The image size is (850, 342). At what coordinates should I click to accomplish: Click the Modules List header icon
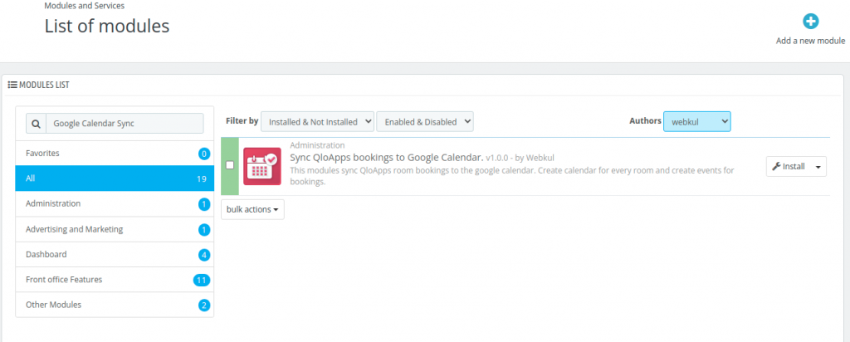click(x=12, y=85)
